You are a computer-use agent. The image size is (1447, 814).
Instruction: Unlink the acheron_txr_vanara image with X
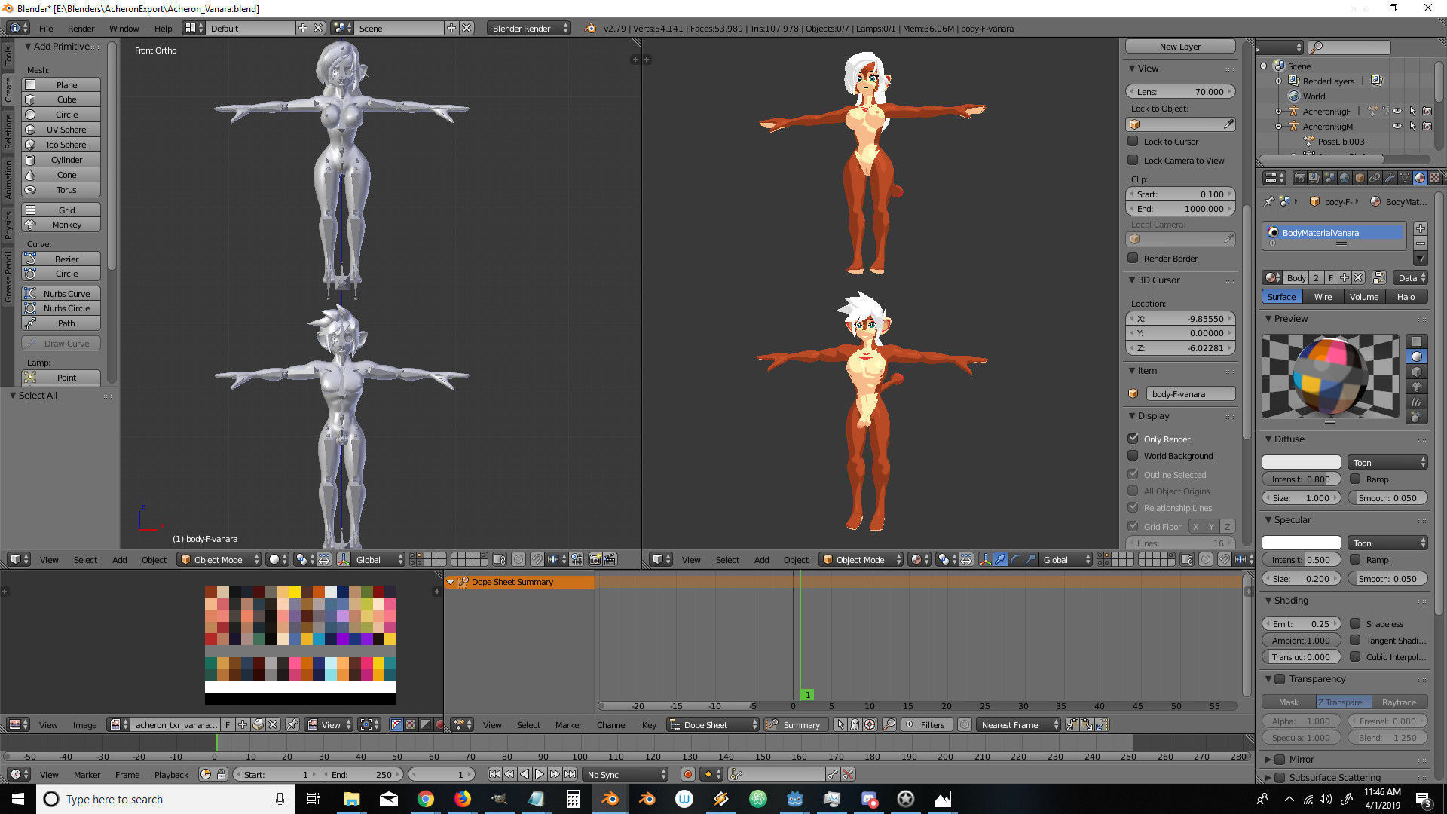(272, 724)
